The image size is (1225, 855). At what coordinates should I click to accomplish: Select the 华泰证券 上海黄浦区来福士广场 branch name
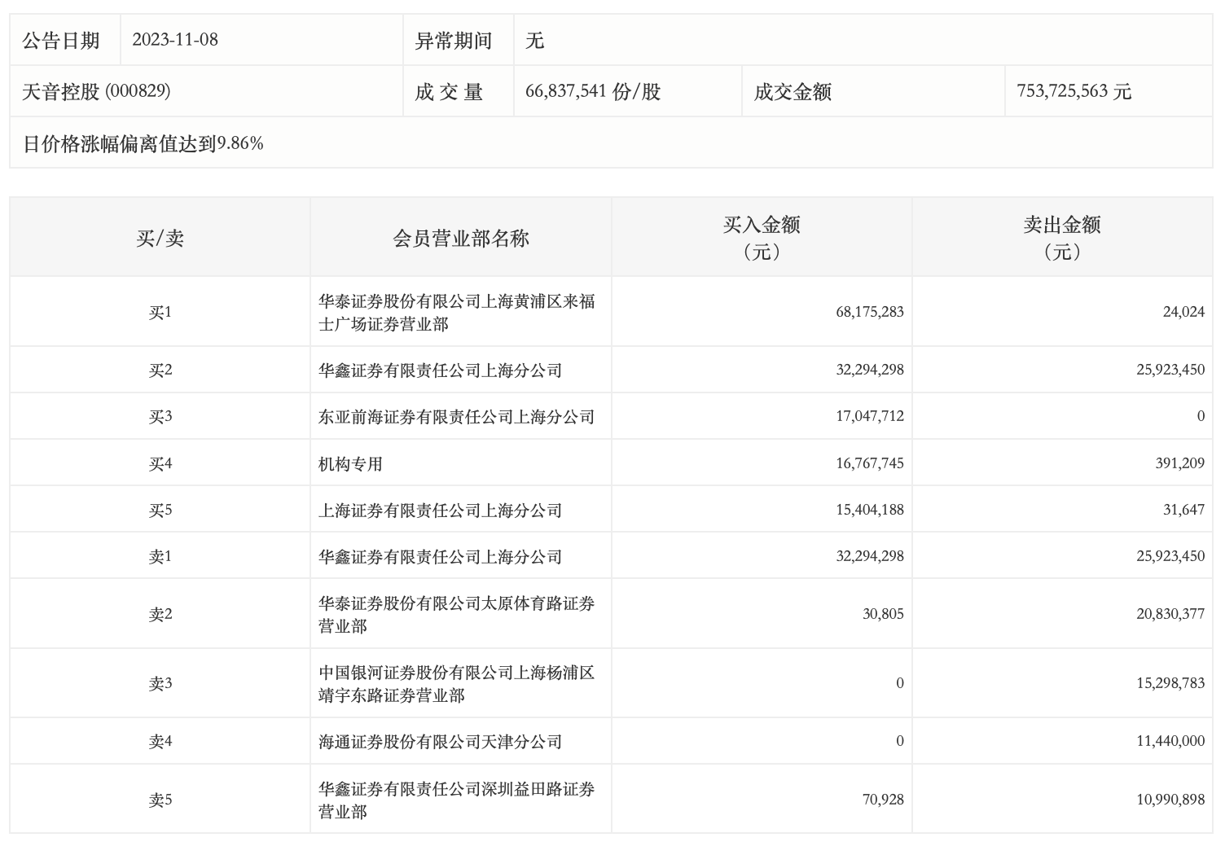pyautogui.click(x=456, y=313)
